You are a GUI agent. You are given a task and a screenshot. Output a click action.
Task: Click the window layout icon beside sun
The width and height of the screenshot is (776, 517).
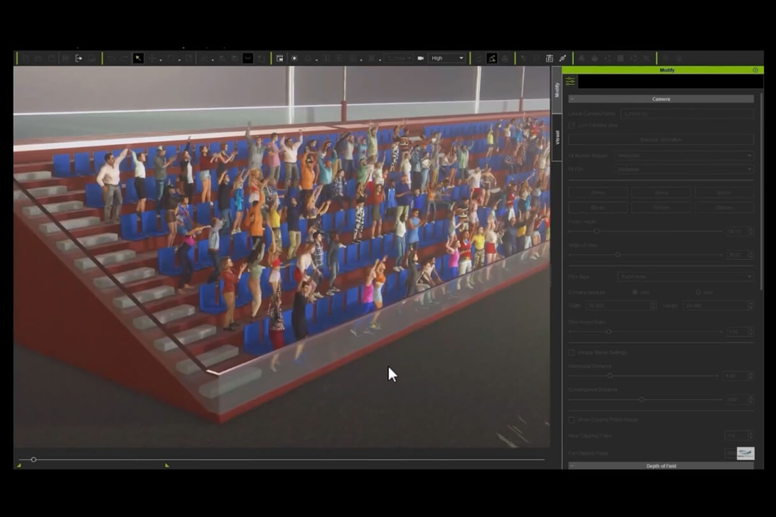tap(280, 58)
